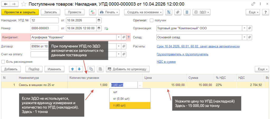Click Подбор button
This screenshot has height=119, width=270.
click(x=34, y=69)
